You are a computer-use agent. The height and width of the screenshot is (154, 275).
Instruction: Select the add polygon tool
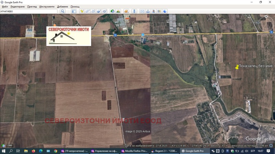(x=87, y=11)
